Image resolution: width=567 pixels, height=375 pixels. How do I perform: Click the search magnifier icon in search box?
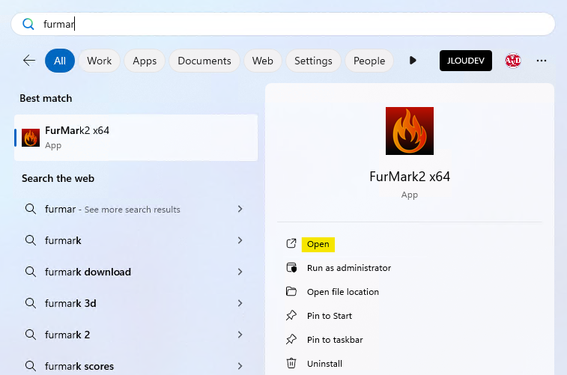click(x=28, y=24)
